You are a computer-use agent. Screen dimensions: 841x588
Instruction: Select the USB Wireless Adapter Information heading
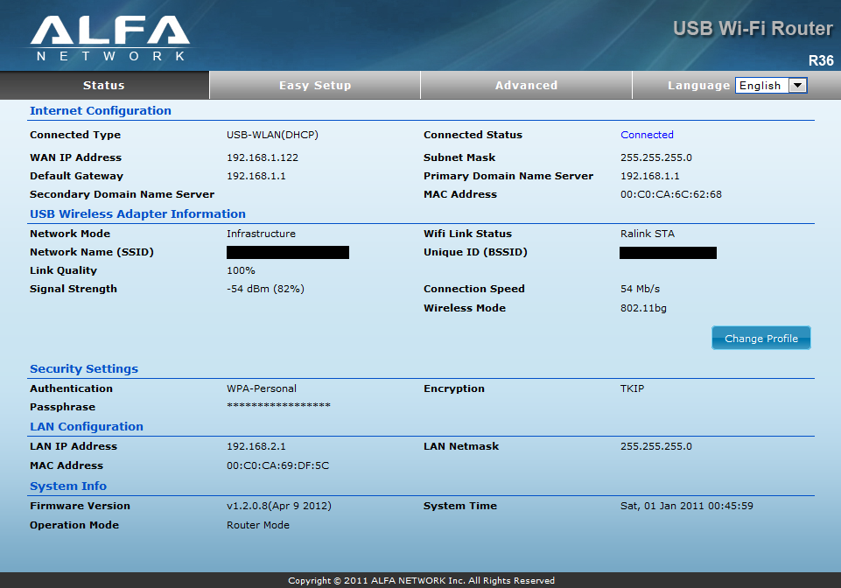pyautogui.click(x=138, y=213)
